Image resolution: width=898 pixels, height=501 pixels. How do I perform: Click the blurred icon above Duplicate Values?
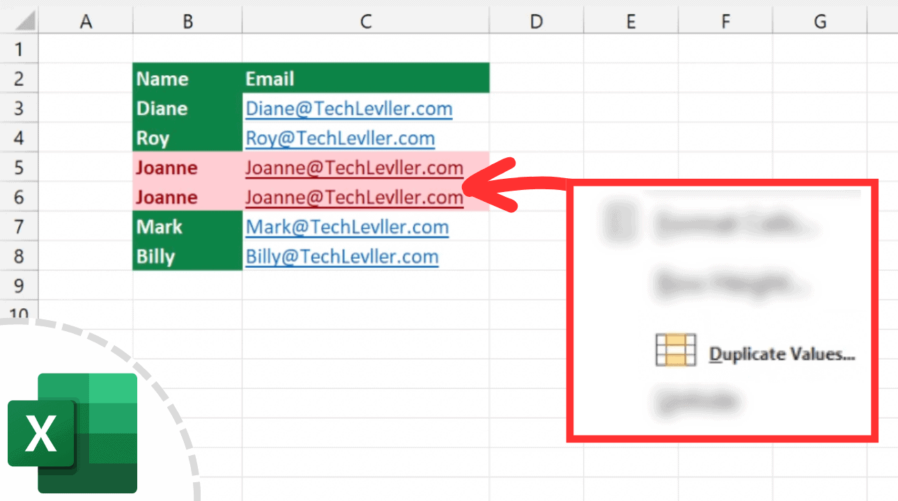tap(619, 224)
